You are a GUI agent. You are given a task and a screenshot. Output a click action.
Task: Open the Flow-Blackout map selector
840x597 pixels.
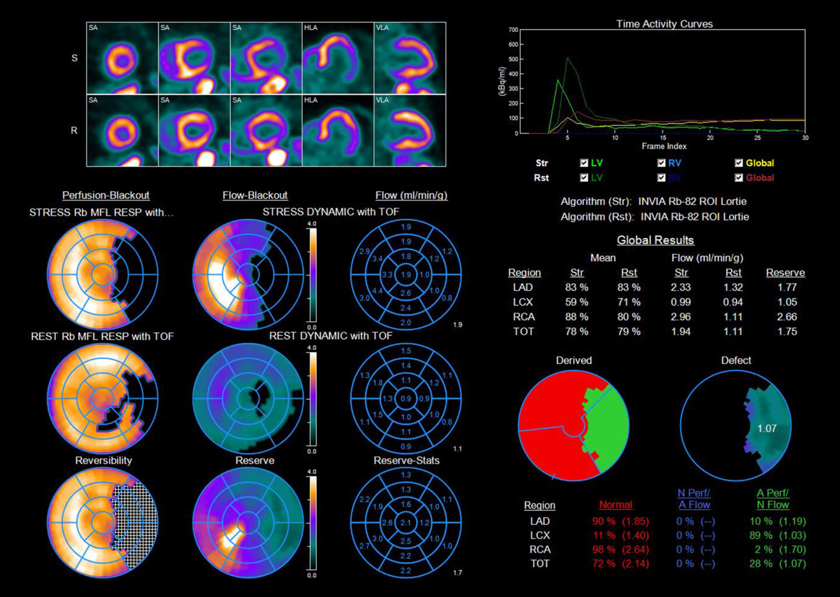coord(257,195)
